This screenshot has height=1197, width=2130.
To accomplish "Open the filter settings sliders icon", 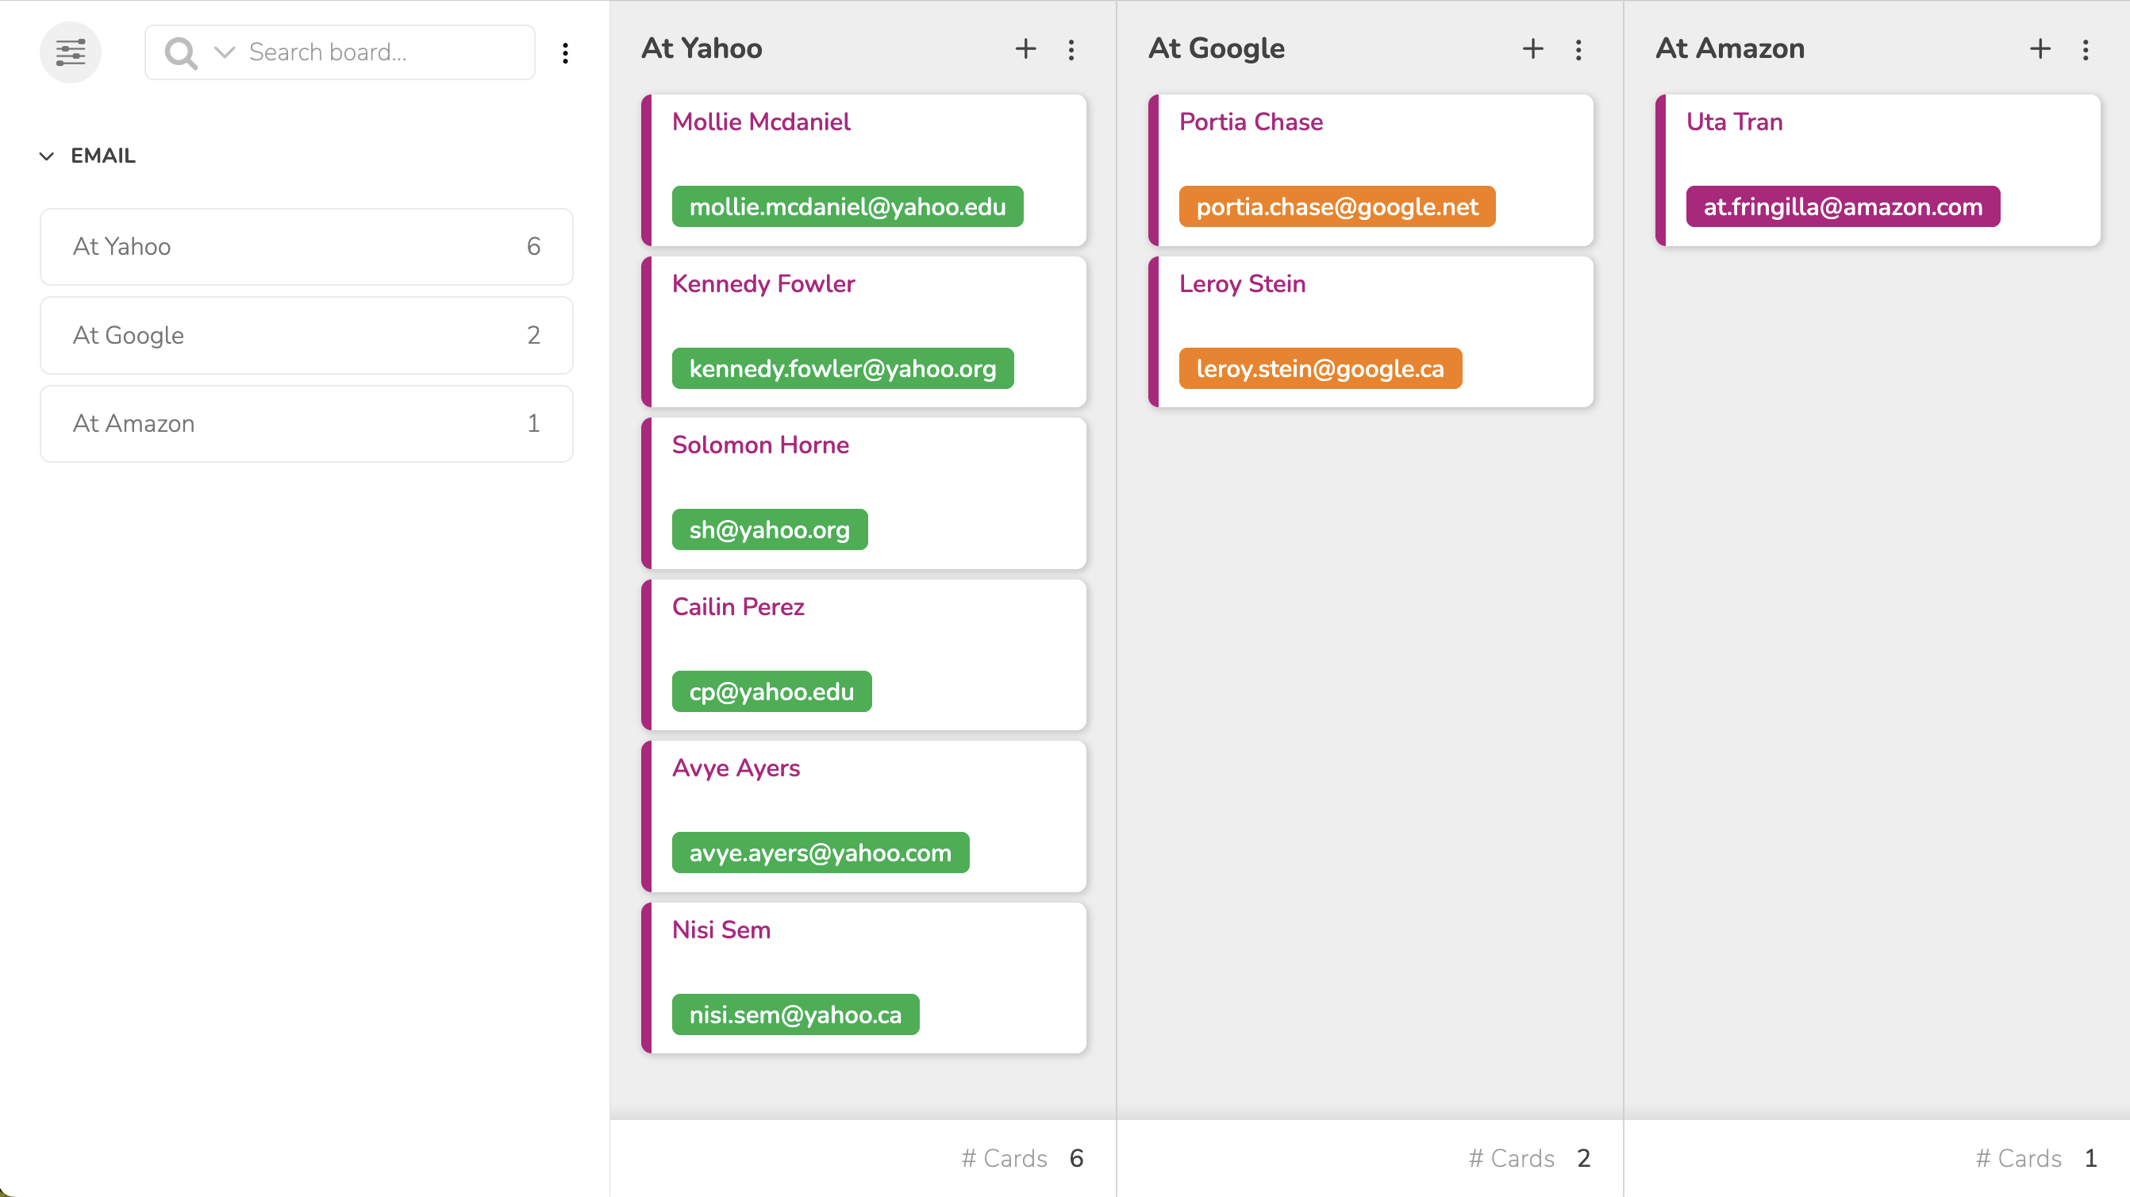I will 71,52.
